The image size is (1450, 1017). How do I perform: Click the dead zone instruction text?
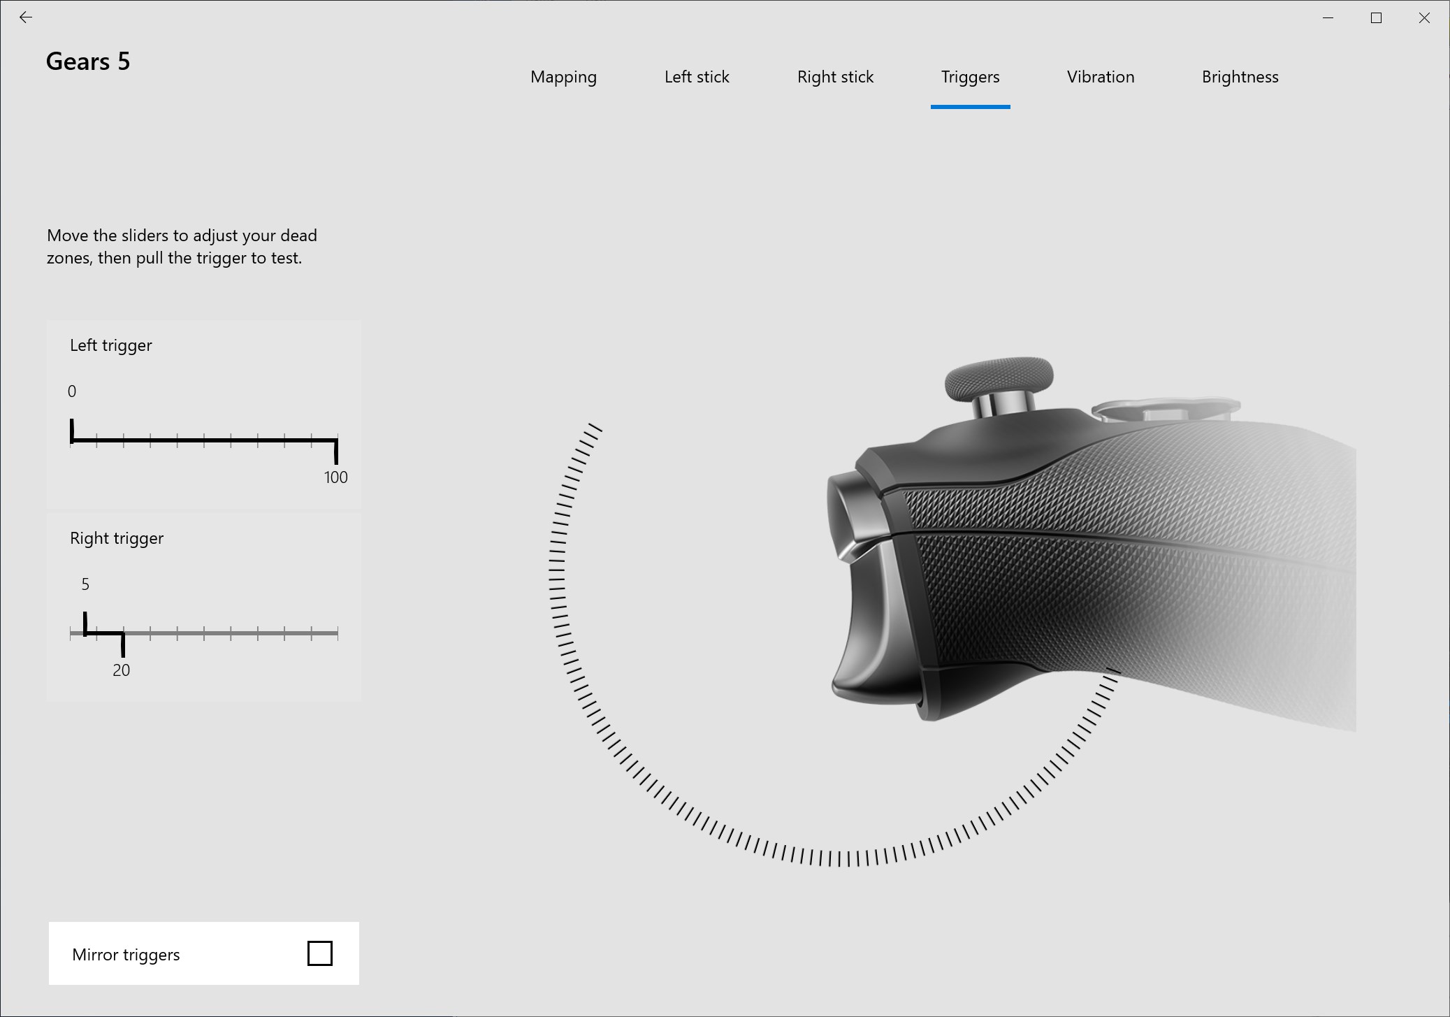182,246
